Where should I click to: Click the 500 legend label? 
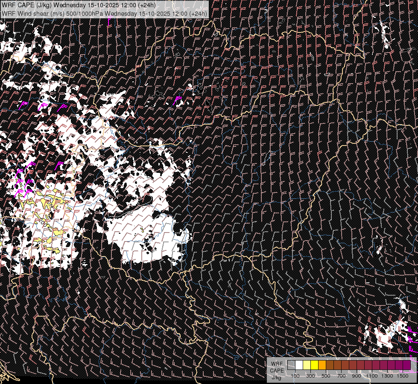pyautogui.click(x=326, y=376)
